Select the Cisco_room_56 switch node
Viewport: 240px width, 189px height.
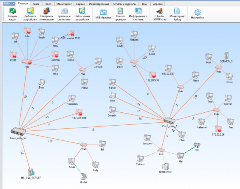pyautogui.click(x=18, y=131)
